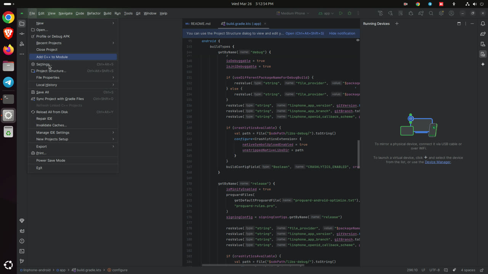This screenshot has height=274, width=488.
Task: Toggle the editor inspections eye icon
Action: pyautogui.click(x=358, y=40)
